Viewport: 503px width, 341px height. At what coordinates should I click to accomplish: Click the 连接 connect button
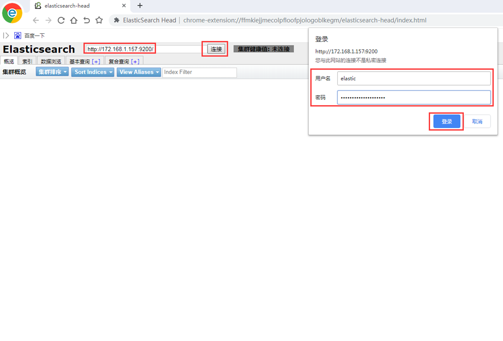pos(216,49)
